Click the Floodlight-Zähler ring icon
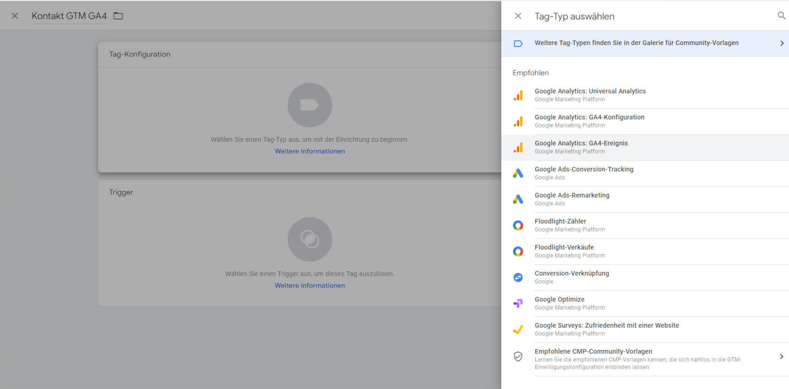 [518, 225]
